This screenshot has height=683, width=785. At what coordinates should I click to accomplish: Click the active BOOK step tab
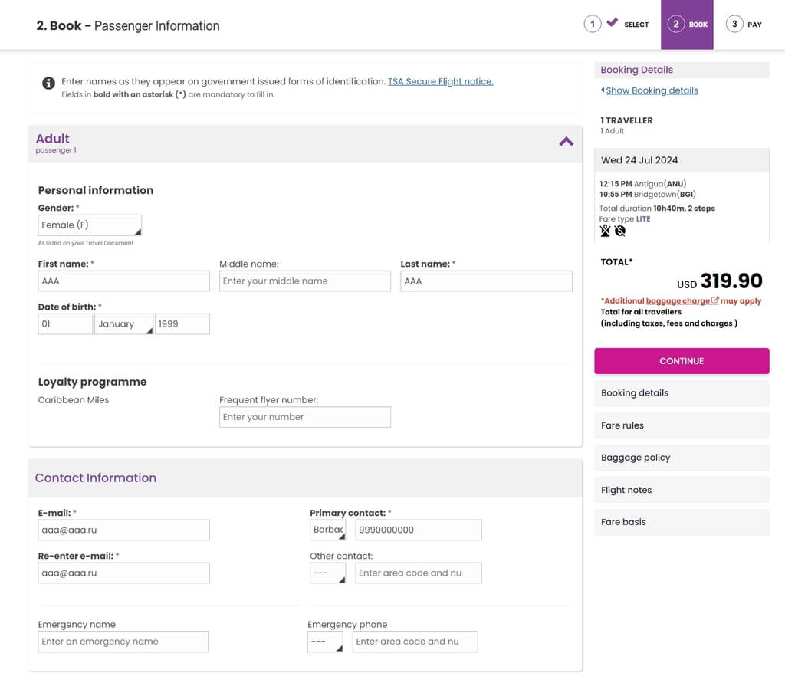pyautogui.click(x=687, y=25)
